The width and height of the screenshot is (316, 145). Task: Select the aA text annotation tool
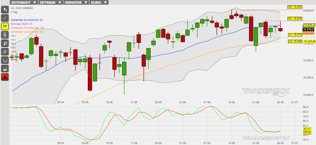pos(5,69)
